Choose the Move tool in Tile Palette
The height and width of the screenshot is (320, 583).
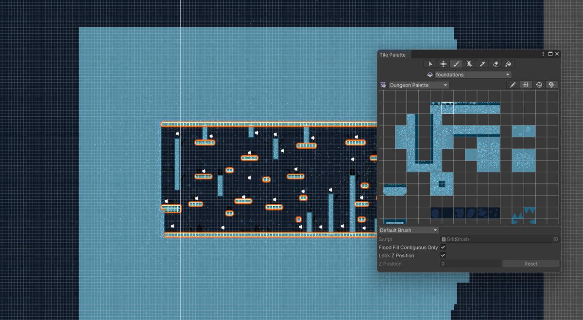(x=443, y=64)
